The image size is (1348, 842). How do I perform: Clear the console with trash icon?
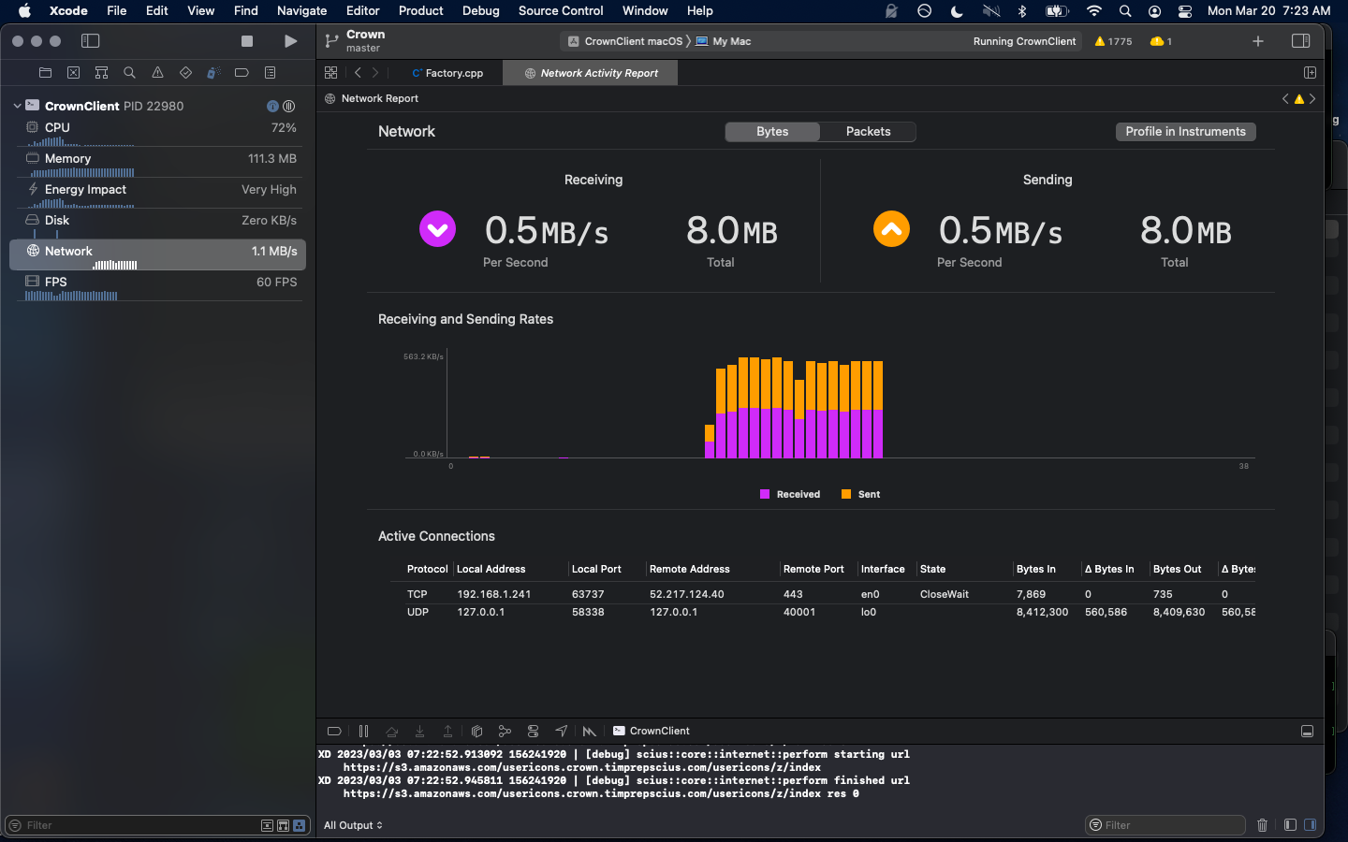[x=1262, y=825]
